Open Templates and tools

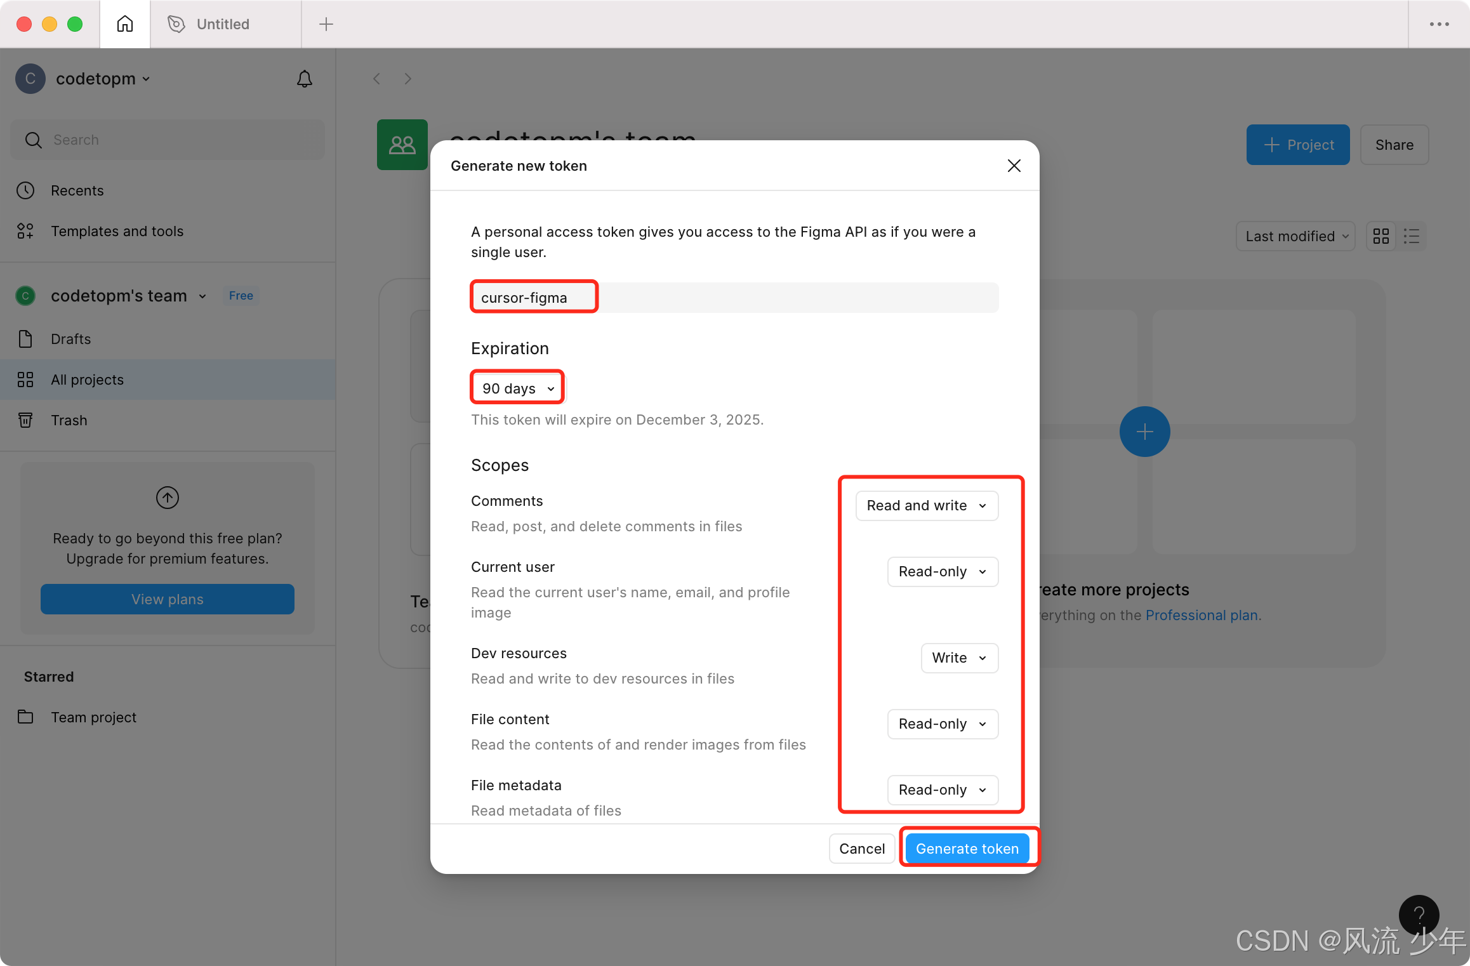(x=168, y=231)
